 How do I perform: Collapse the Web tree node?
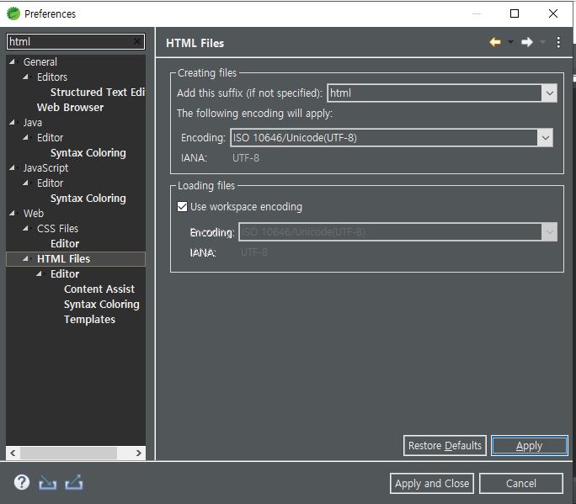[x=13, y=214]
